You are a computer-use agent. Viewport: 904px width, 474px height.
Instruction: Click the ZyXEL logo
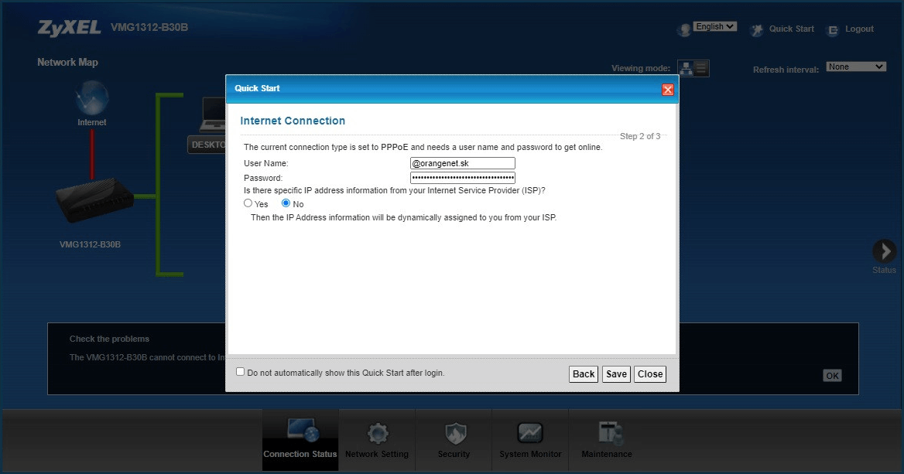[x=69, y=28]
